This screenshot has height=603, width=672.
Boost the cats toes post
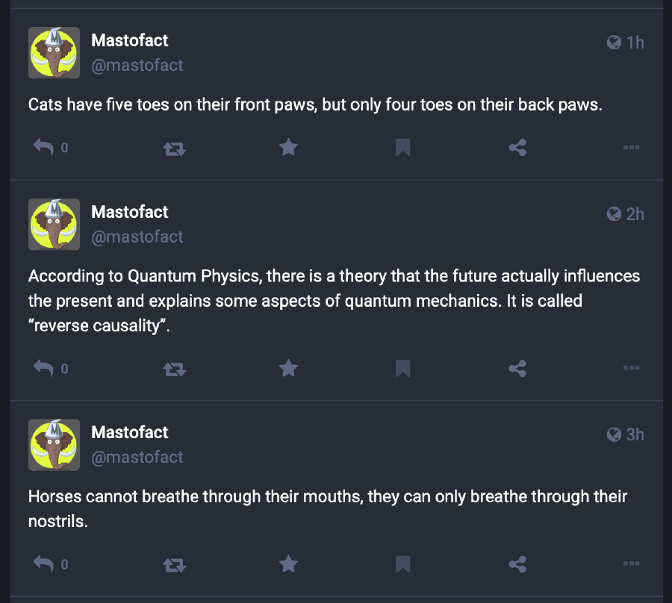point(175,149)
